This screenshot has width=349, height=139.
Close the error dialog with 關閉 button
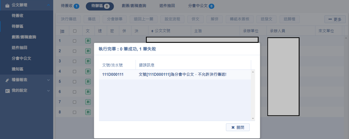point(238,127)
